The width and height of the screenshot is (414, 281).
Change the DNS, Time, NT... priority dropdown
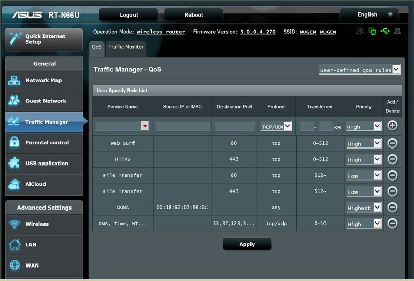point(364,224)
